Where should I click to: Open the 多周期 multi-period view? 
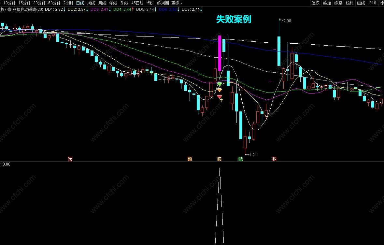pyautogui.click(x=163, y=3)
